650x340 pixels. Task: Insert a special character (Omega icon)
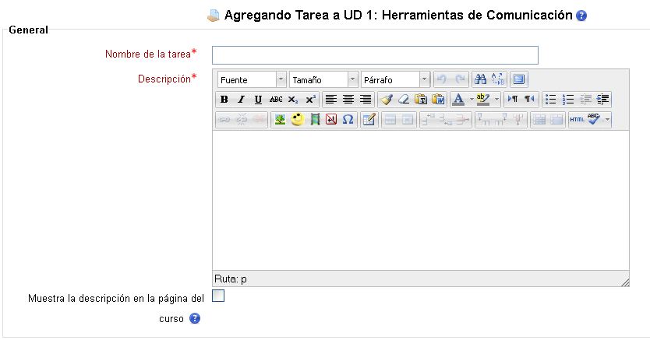click(348, 120)
